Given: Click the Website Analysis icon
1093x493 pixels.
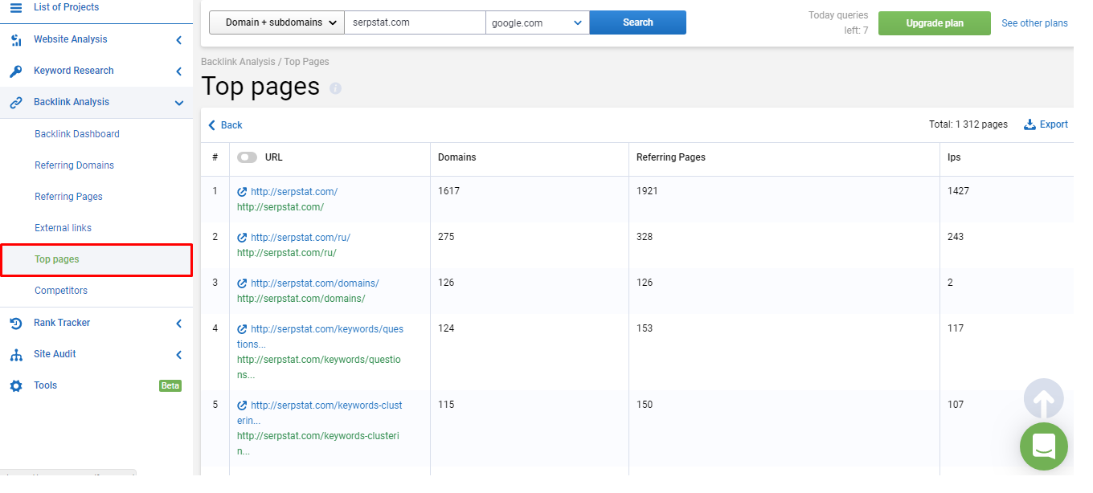Looking at the screenshot, I should tap(16, 39).
